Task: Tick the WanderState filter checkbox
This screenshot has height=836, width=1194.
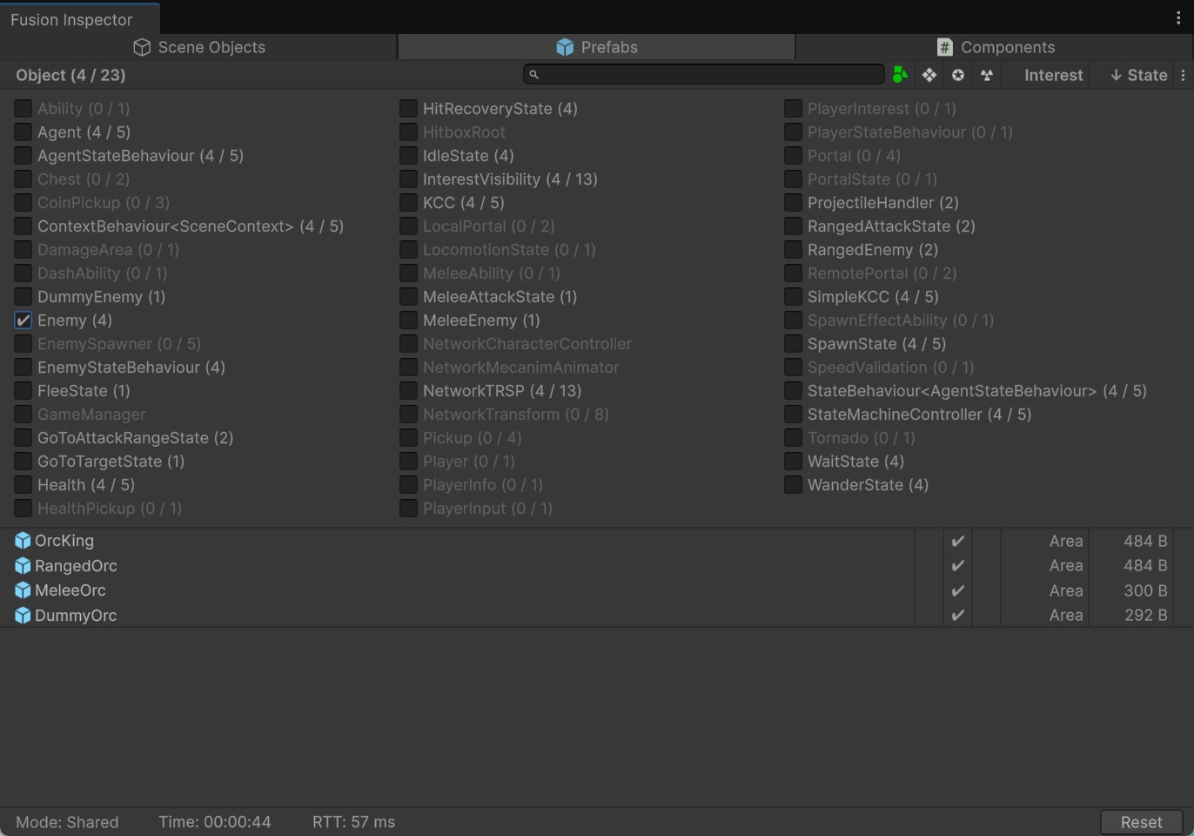Action: point(793,485)
